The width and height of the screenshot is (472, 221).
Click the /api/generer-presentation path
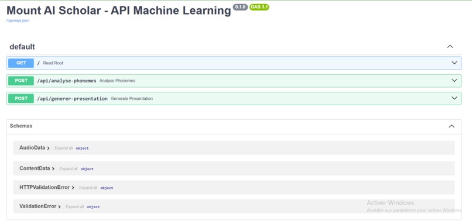72,98
